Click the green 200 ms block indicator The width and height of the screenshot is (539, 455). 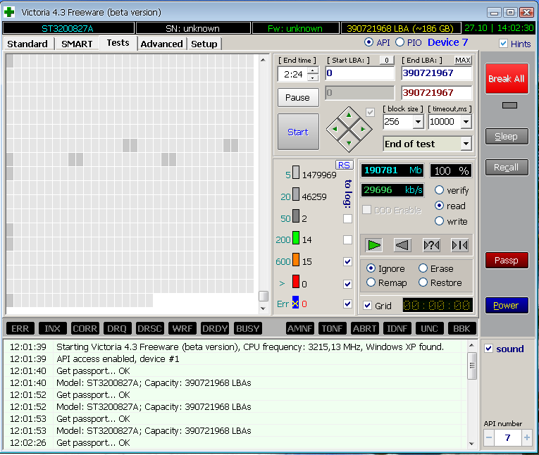coord(296,238)
